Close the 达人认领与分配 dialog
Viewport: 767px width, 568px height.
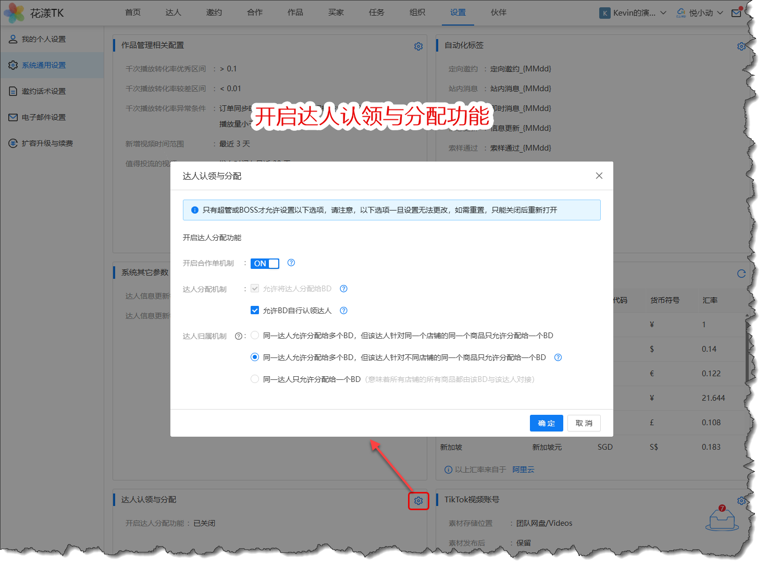(x=599, y=176)
